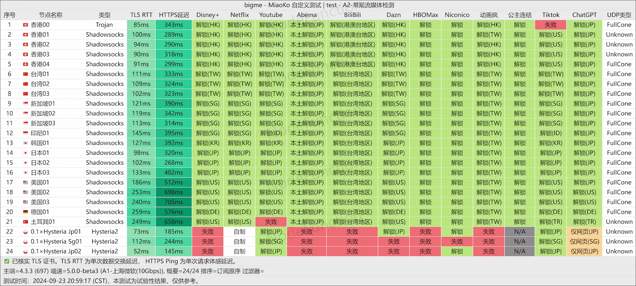Viewport: 636px width, 286px height.
Task: Click the Trojan type cell in row 1
Action: click(104, 25)
